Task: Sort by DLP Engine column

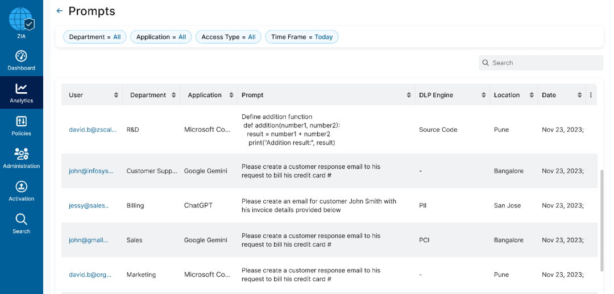Action: point(484,95)
